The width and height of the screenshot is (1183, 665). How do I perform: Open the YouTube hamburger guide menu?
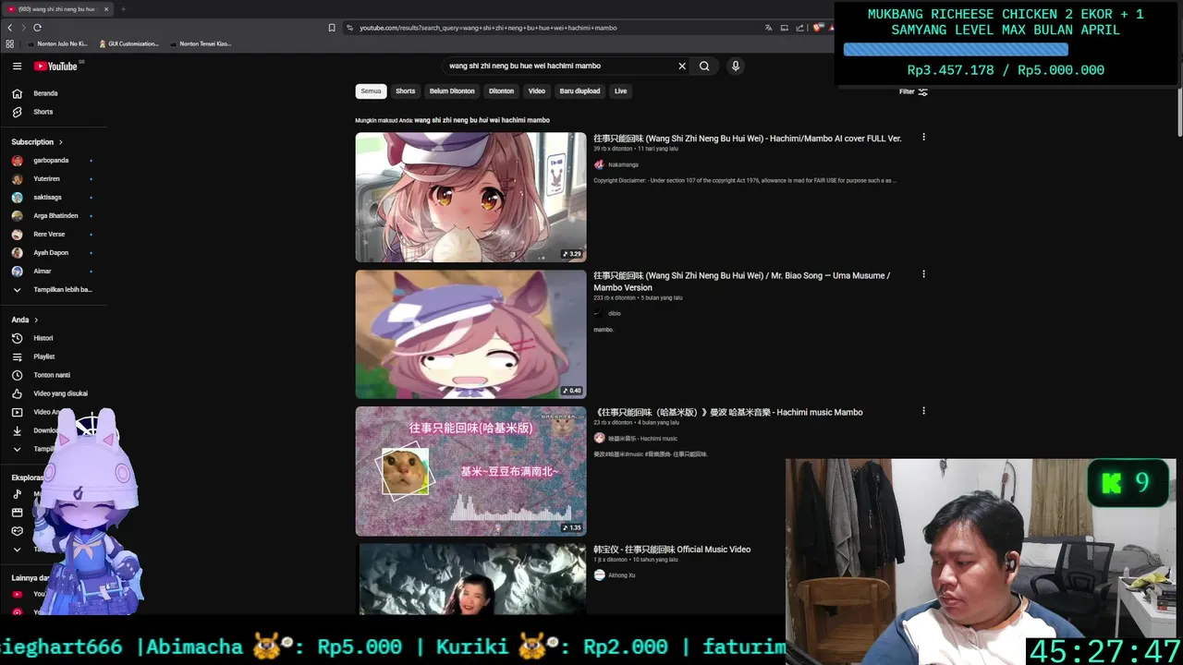(x=17, y=66)
